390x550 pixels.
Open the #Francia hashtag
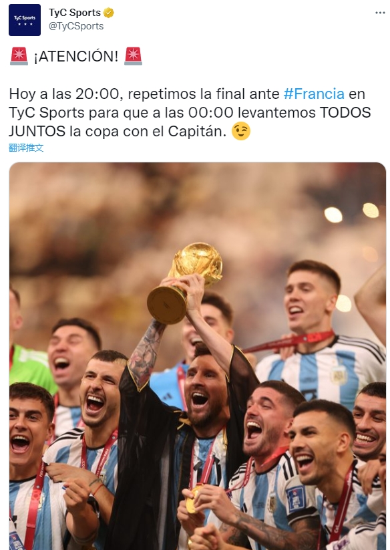coord(314,94)
